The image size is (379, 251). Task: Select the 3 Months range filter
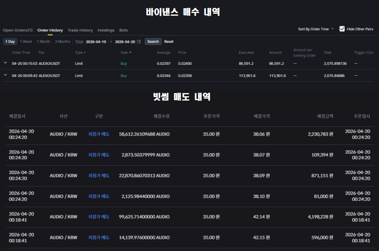point(62,42)
